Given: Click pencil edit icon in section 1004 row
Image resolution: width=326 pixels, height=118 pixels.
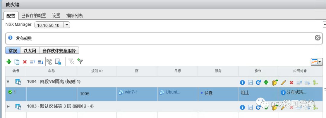Looking at the screenshot, I should coord(283,82).
